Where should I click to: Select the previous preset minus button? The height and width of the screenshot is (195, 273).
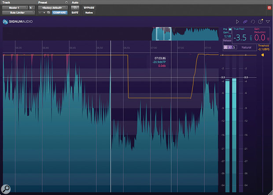40,13
